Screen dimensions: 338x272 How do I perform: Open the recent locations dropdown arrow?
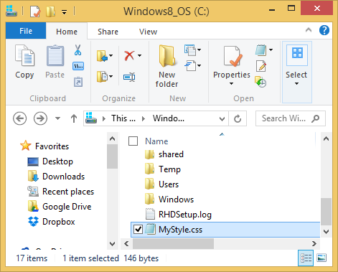pos(57,118)
